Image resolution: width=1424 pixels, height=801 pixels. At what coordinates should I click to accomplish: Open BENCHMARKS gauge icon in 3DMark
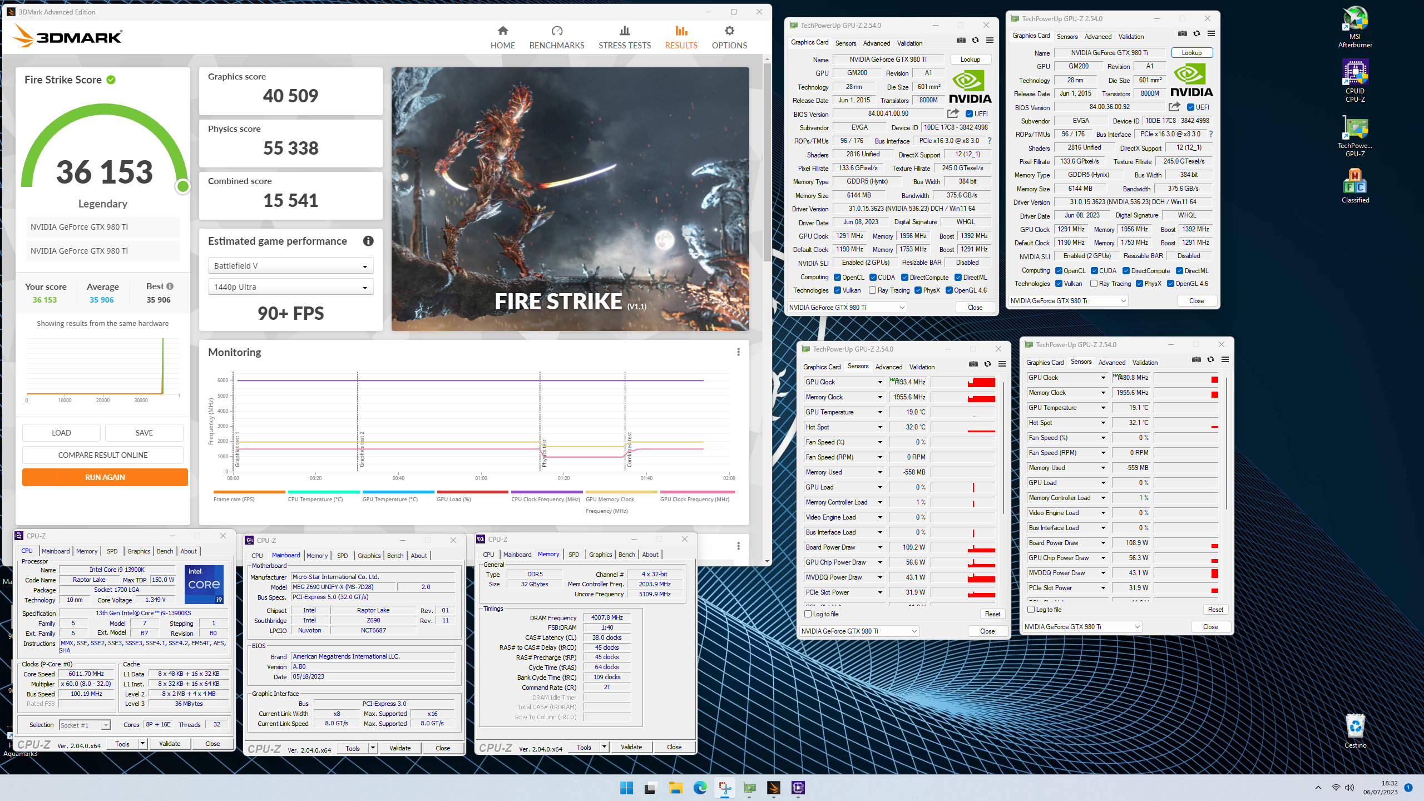[x=557, y=31]
